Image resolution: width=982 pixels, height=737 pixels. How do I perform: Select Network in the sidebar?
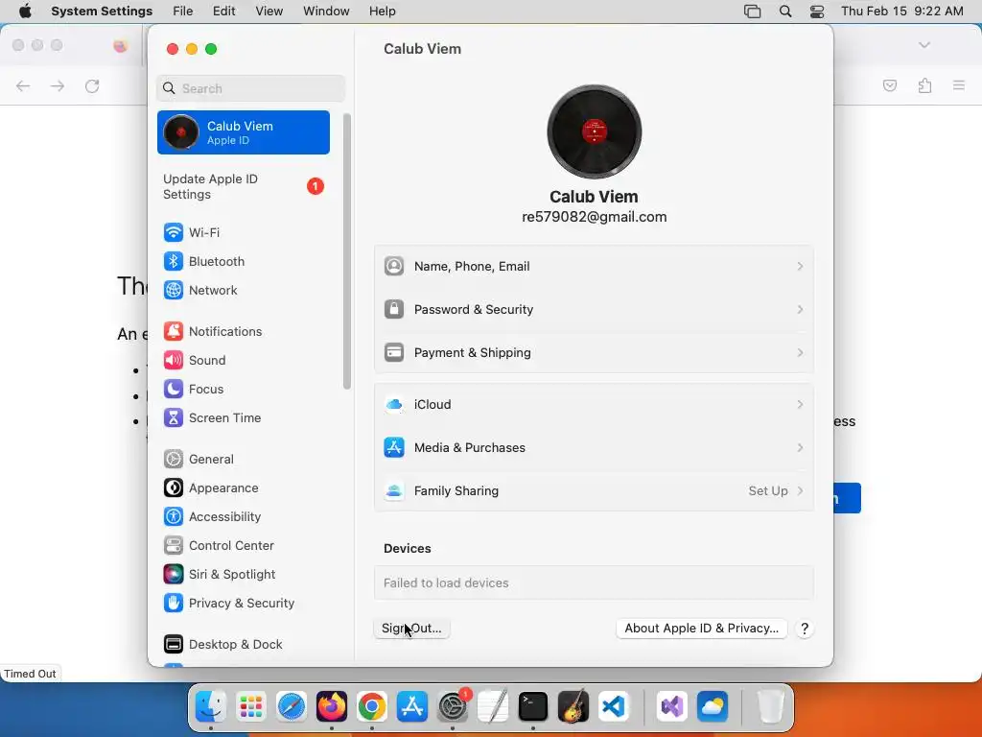[x=244, y=290]
